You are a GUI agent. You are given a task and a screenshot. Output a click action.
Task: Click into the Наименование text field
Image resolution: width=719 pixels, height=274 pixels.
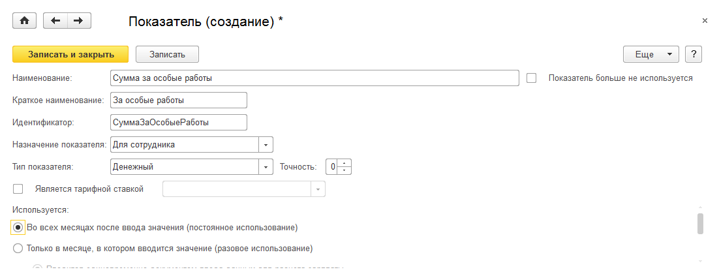314,78
